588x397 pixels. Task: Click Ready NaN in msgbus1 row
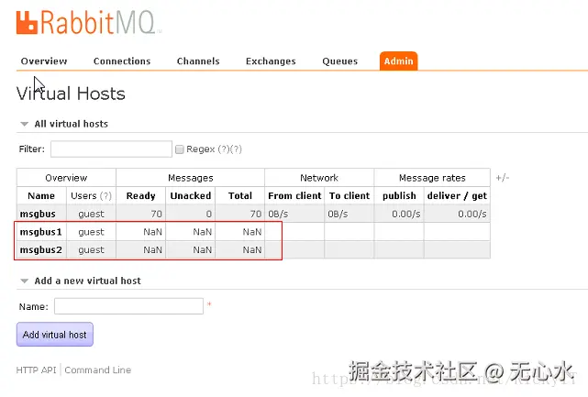152,232
